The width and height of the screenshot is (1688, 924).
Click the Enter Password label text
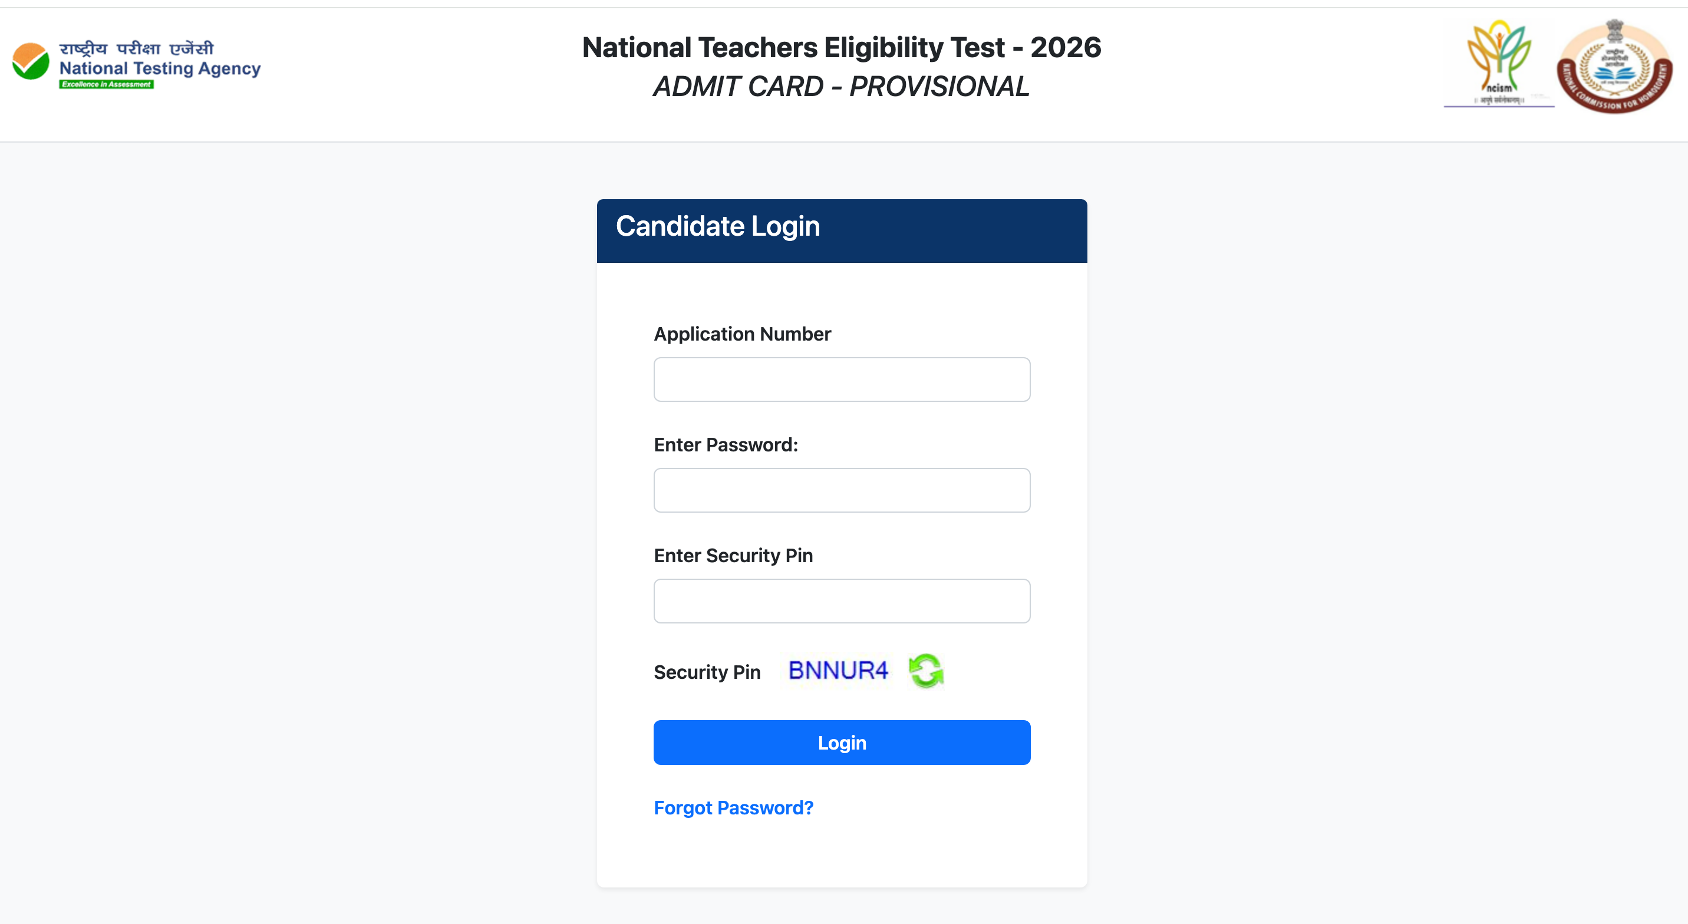tap(726, 444)
